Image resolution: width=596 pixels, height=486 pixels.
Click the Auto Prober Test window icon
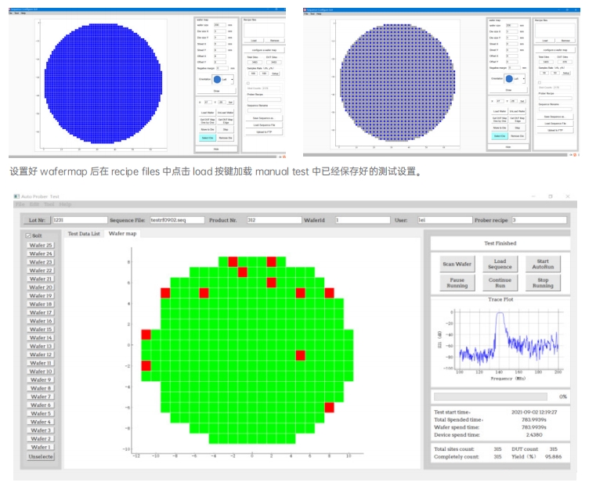[17, 196]
